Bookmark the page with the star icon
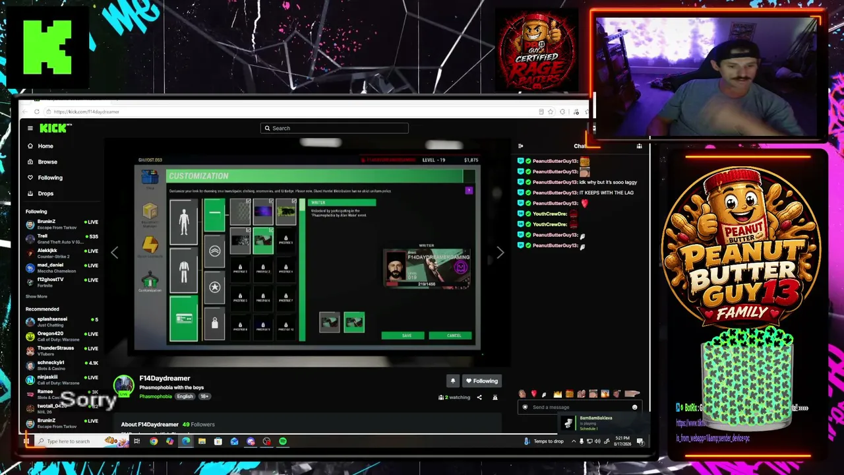This screenshot has width=844, height=475. coord(552,111)
